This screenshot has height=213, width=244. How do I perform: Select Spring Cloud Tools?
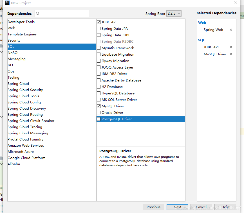[x=52, y=96]
